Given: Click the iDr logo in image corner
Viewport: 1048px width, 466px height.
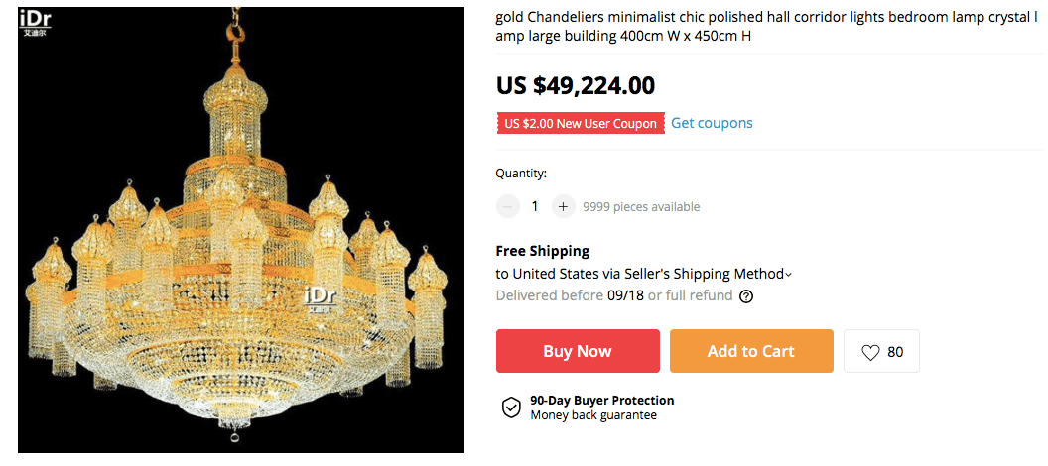Looking at the screenshot, I should [x=37, y=23].
